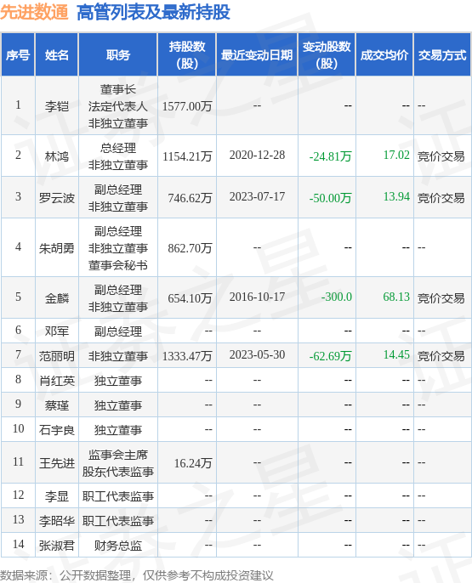Click the 序号 column header
Image resolution: width=472 pixels, height=583 pixels.
tap(18, 55)
